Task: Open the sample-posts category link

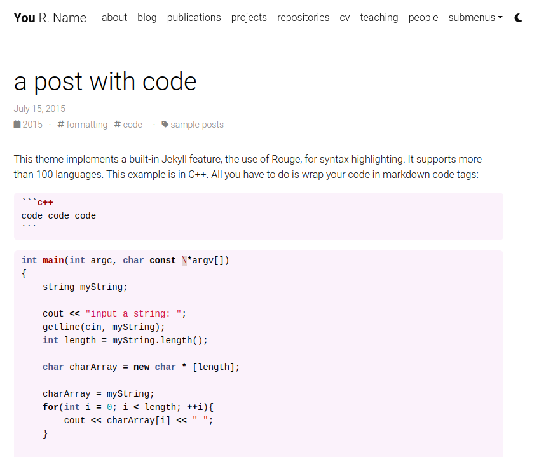Action: pos(197,125)
